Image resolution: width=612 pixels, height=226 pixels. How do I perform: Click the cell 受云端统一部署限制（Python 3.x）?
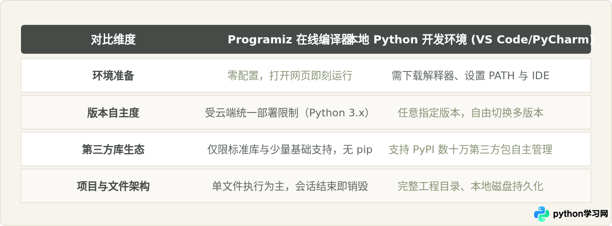click(290, 113)
